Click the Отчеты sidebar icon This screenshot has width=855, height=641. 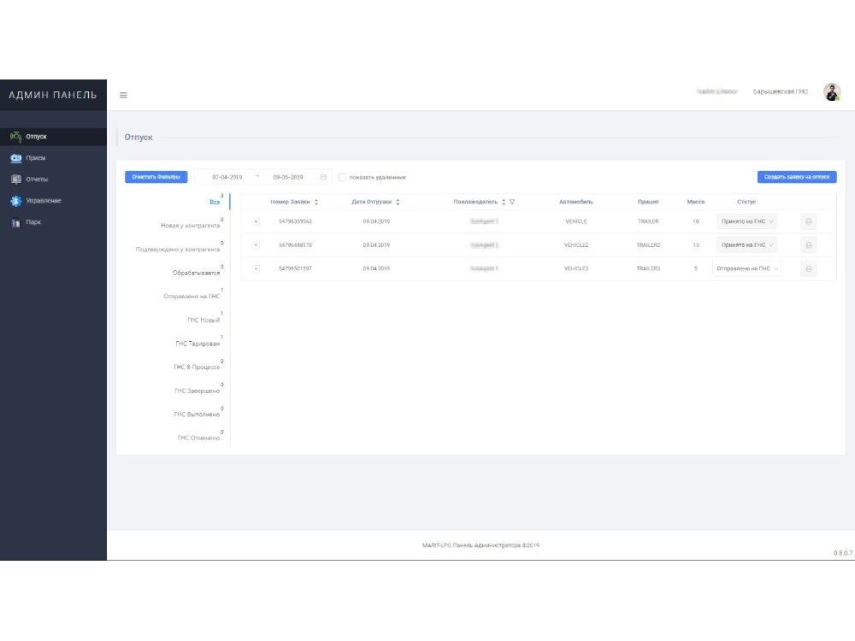[15, 179]
